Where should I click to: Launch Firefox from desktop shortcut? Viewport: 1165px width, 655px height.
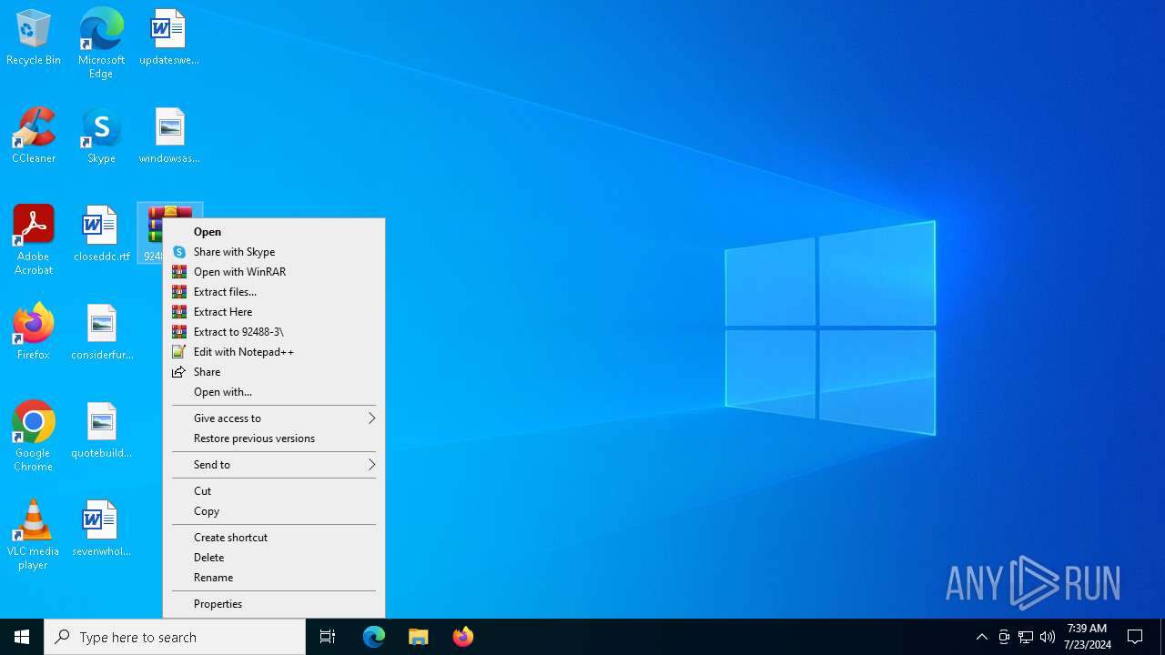(34, 332)
